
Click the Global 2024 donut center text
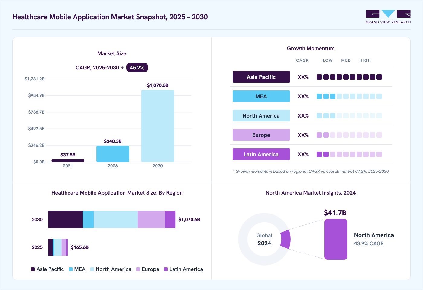[264, 239]
